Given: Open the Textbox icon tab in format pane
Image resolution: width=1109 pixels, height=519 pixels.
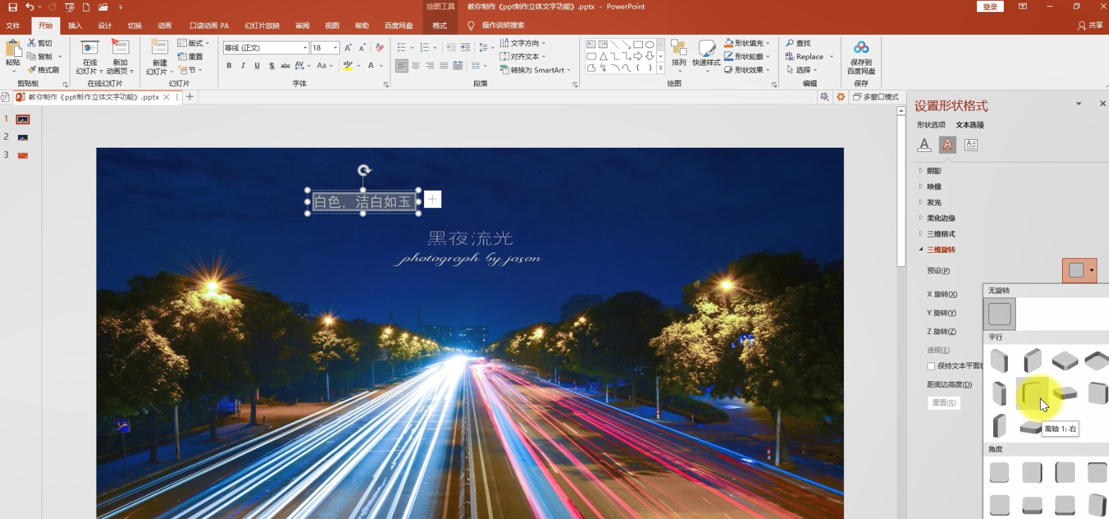Looking at the screenshot, I should pyautogui.click(x=971, y=144).
